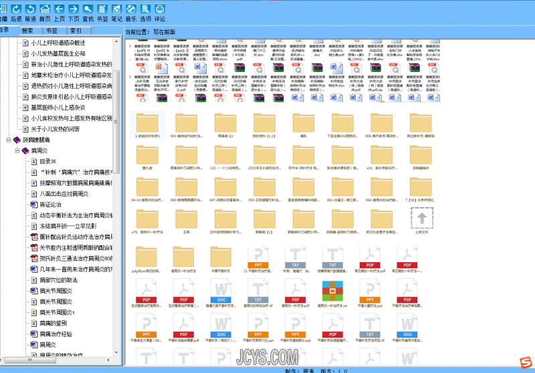This screenshot has height=373, width=535.
Task: Click the 评论 (Comments) smiley icon
Action: point(160,9)
